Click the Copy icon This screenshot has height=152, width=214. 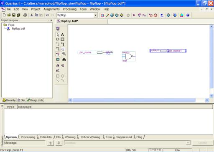[36, 15]
